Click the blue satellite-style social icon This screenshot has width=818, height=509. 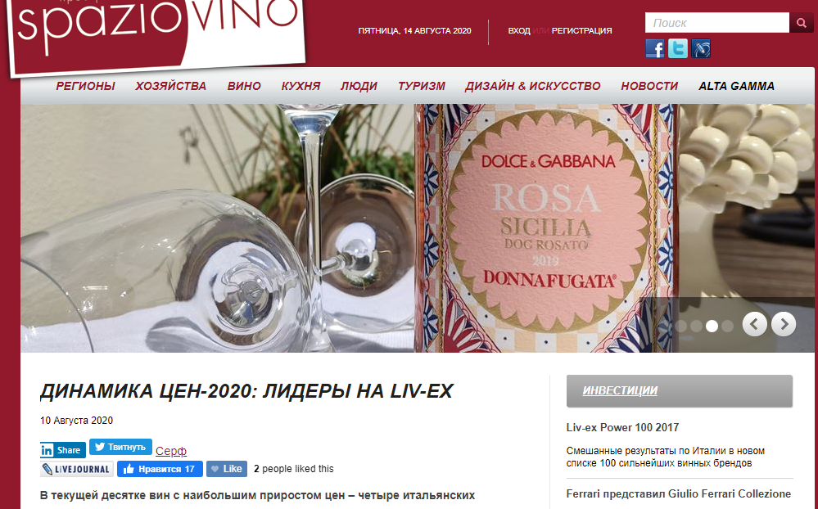[701, 48]
